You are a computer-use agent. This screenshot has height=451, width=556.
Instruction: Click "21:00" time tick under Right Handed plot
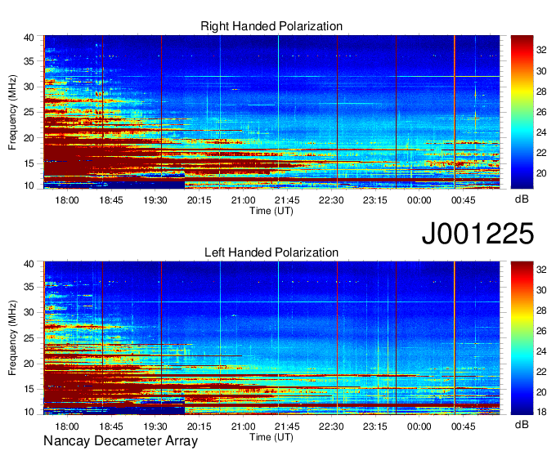(244, 200)
